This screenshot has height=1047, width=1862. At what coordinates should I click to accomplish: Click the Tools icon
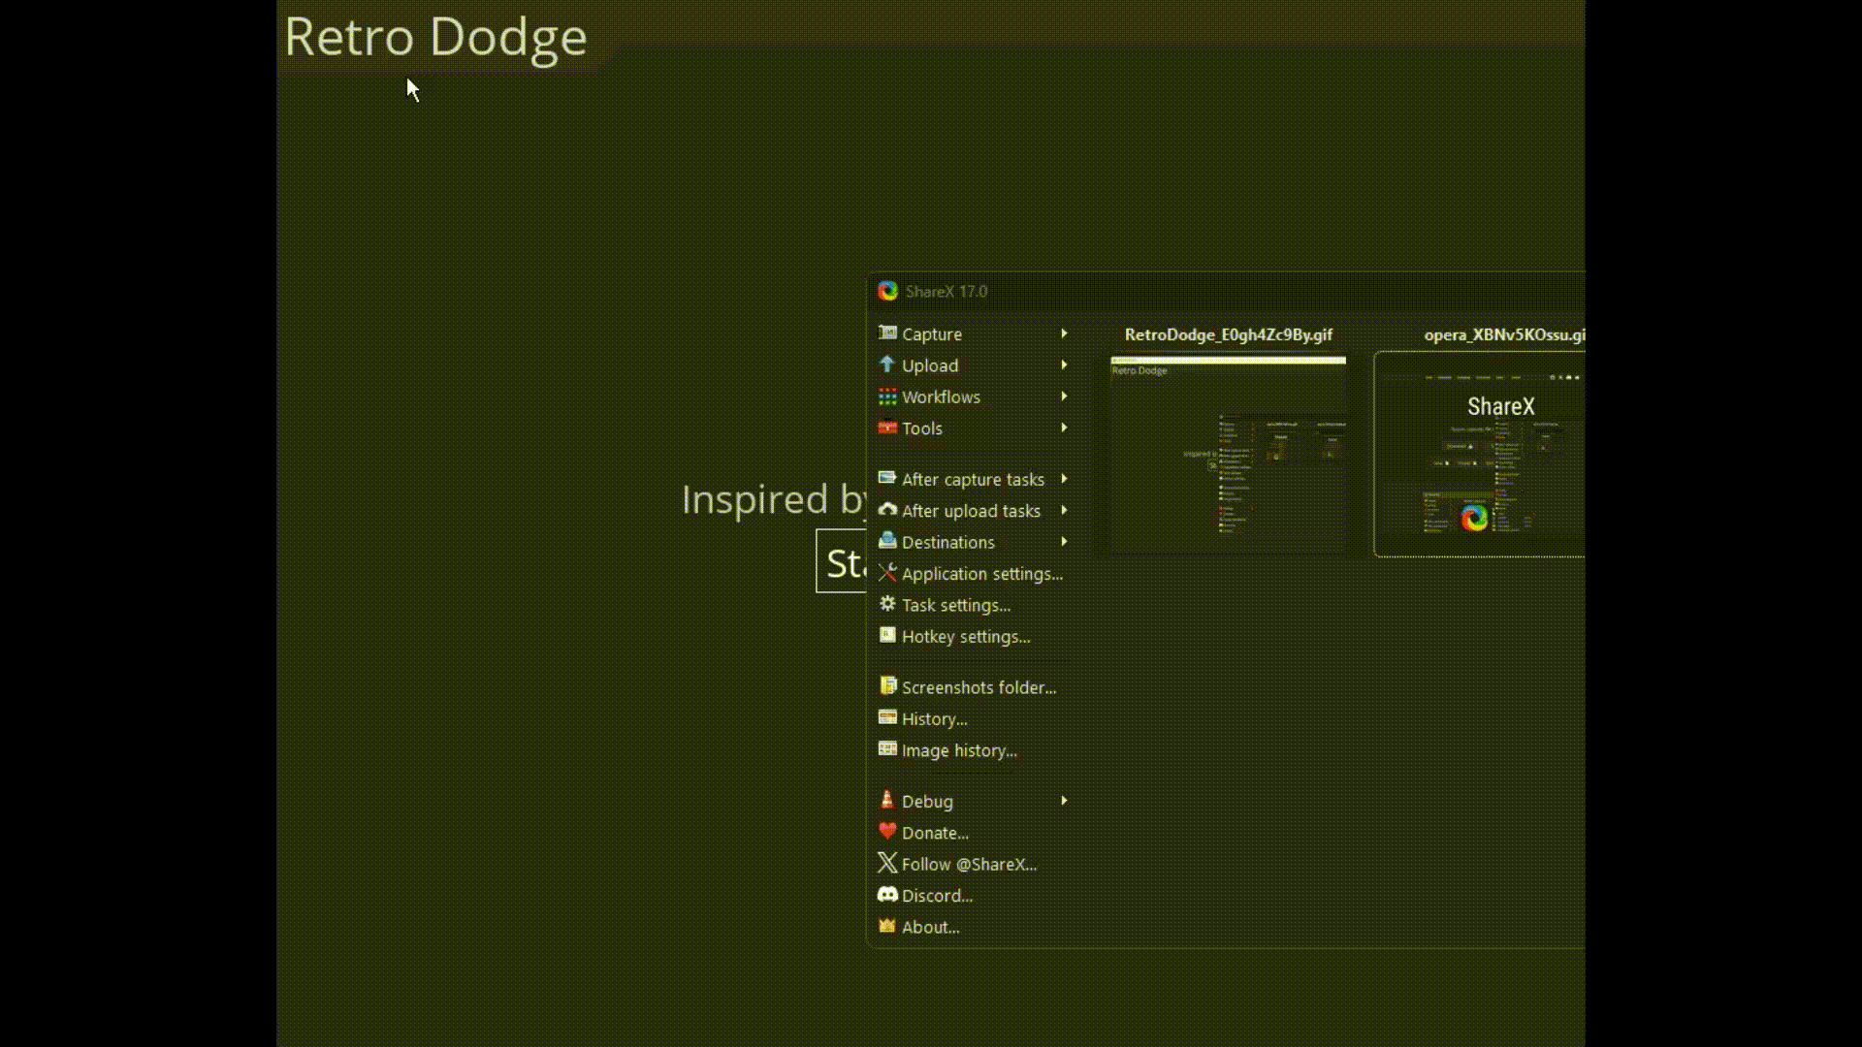pyautogui.click(x=887, y=428)
